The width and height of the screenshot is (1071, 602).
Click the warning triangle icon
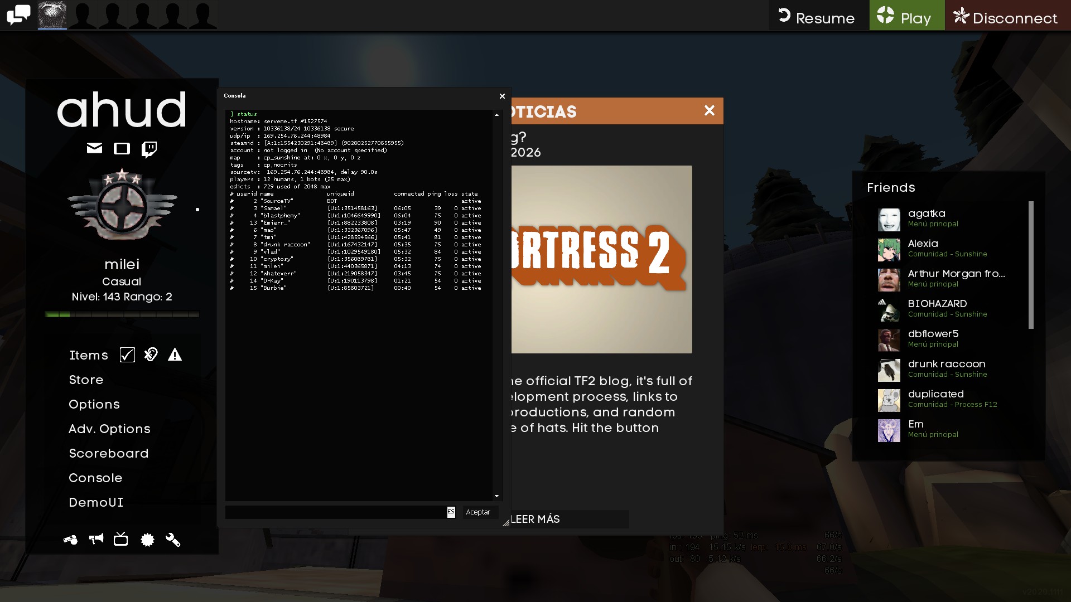(175, 355)
